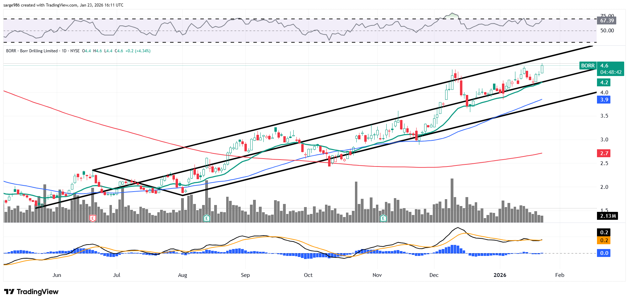Click the blue 0.0 MACD histogram label
The image size is (629, 302).
click(x=604, y=253)
